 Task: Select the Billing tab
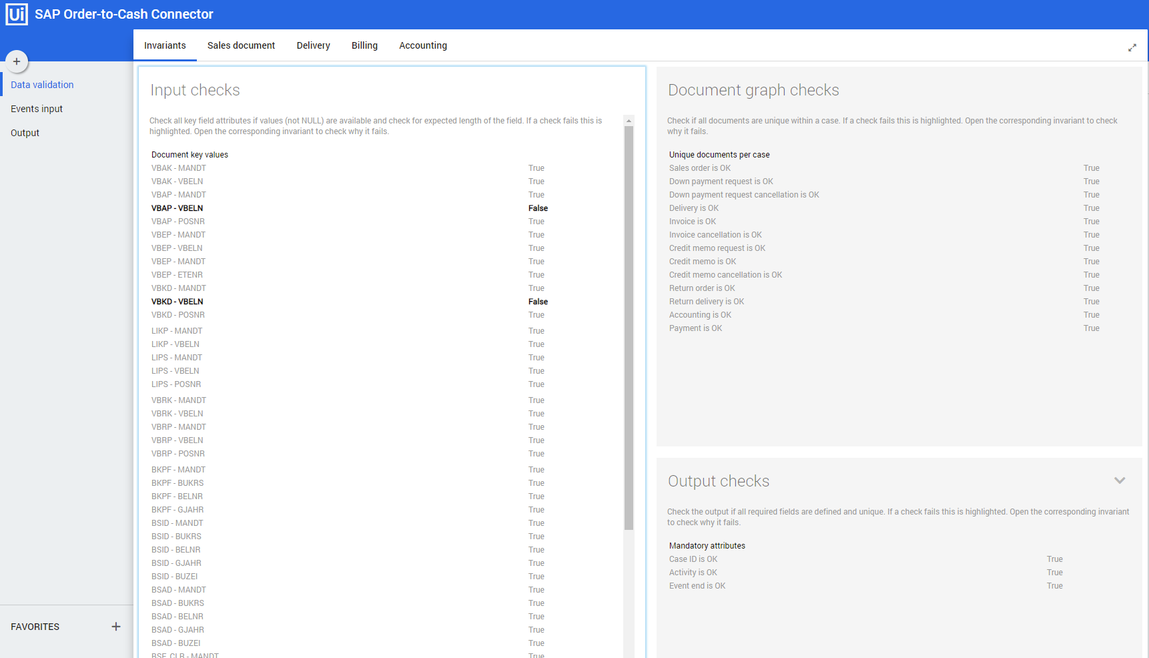[x=364, y=45]
